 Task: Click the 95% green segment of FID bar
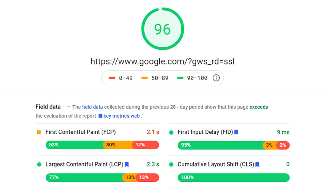(x=220, y=145)
